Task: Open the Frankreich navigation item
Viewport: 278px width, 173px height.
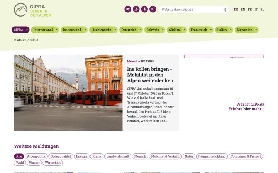Action: pos(199,30)
